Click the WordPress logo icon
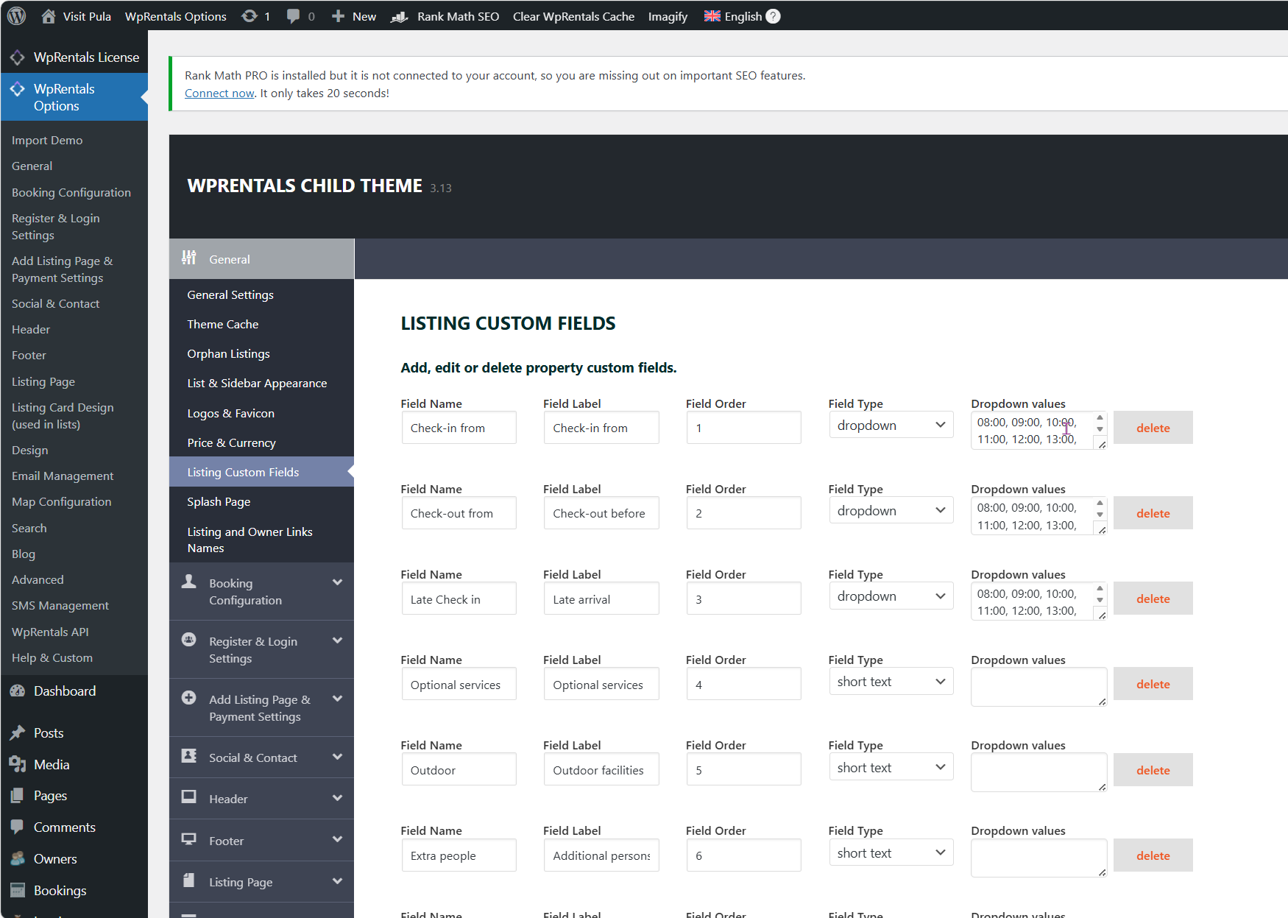 click(x=16, y=16)
